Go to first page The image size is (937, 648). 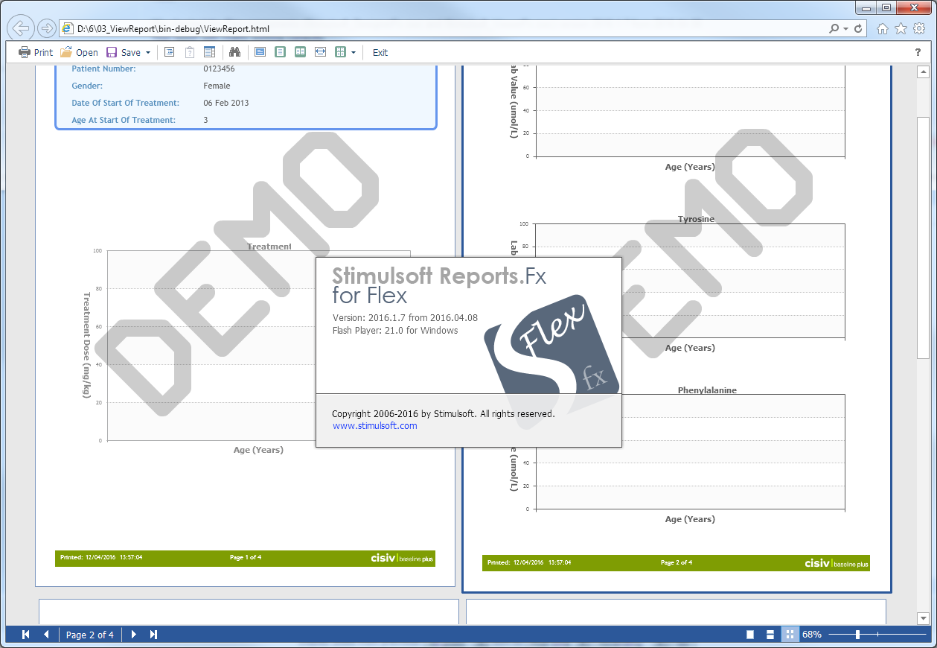[26, 635]
